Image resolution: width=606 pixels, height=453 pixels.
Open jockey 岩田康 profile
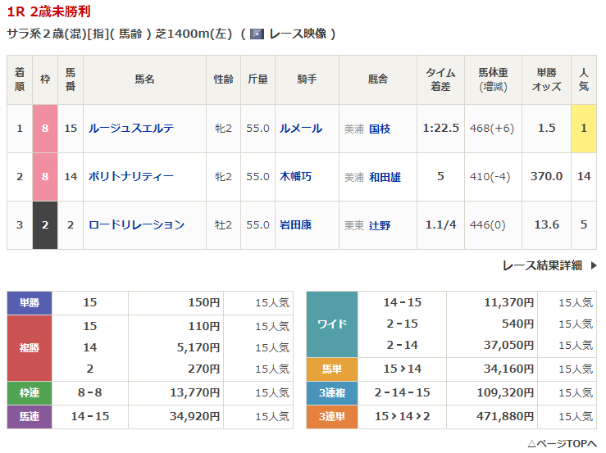point(295,224)
